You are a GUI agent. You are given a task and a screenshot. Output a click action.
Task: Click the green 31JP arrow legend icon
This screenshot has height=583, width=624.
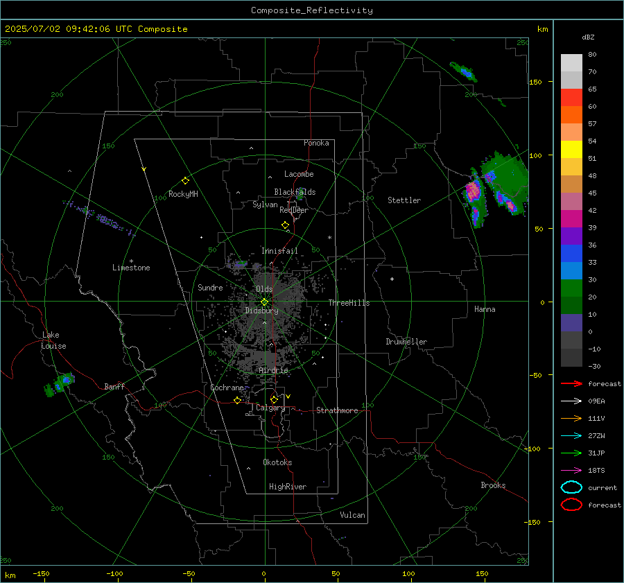(571, 453)
